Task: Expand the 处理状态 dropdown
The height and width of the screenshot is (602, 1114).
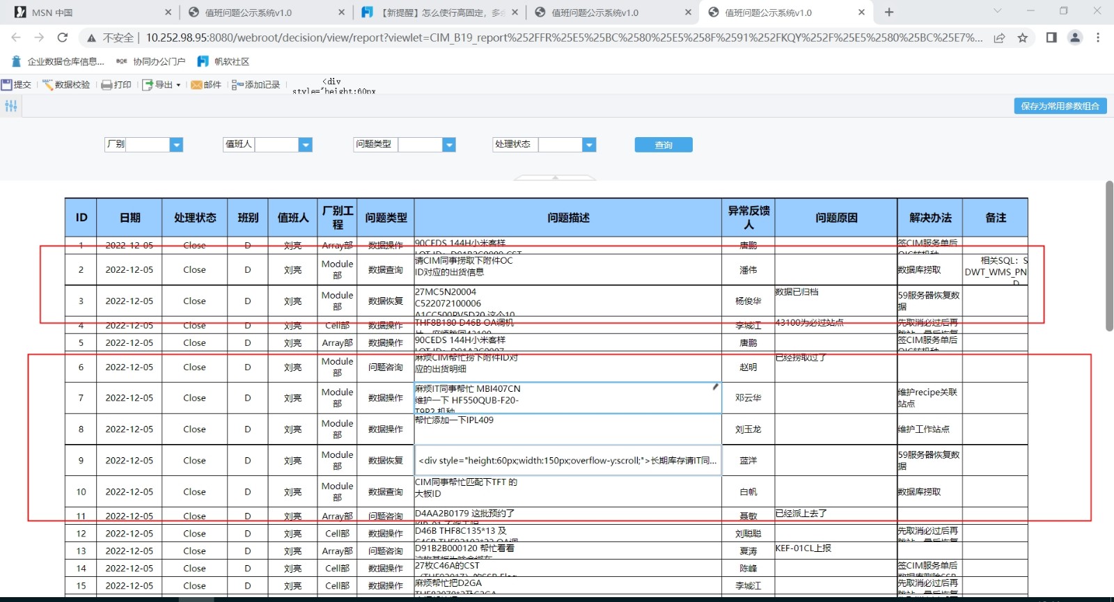Action: 589,145
